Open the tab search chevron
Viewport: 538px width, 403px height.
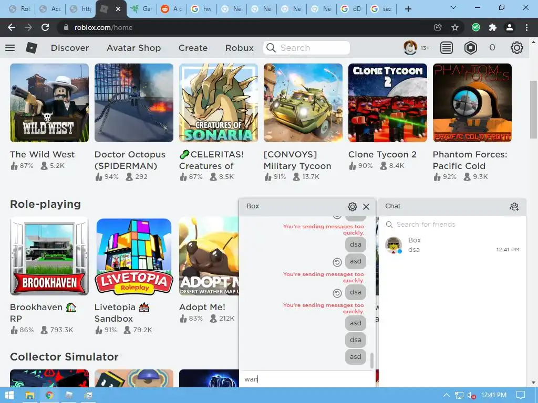point(453,7)
